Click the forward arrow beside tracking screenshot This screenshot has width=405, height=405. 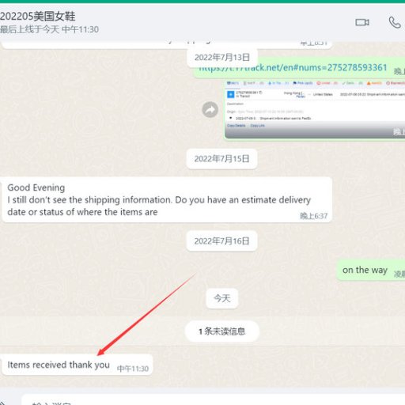pyautogui.click(x=210, y=109)
